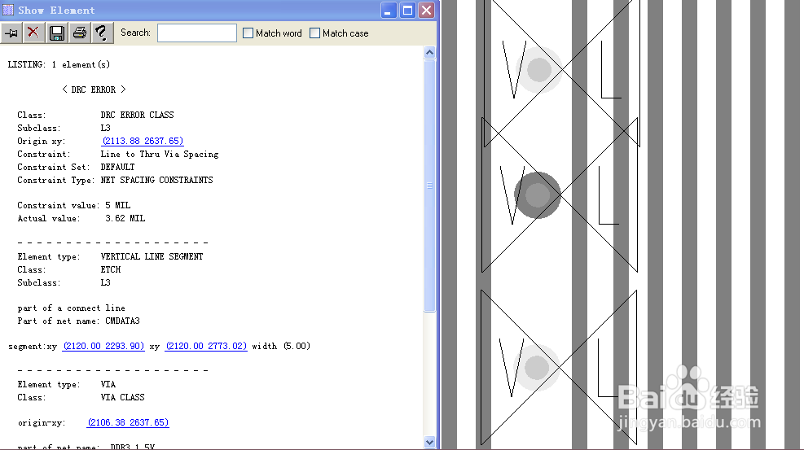The width and height of the screenshot is (804, 450).
Task: Open help with the question mark icon
Action: 102,33
